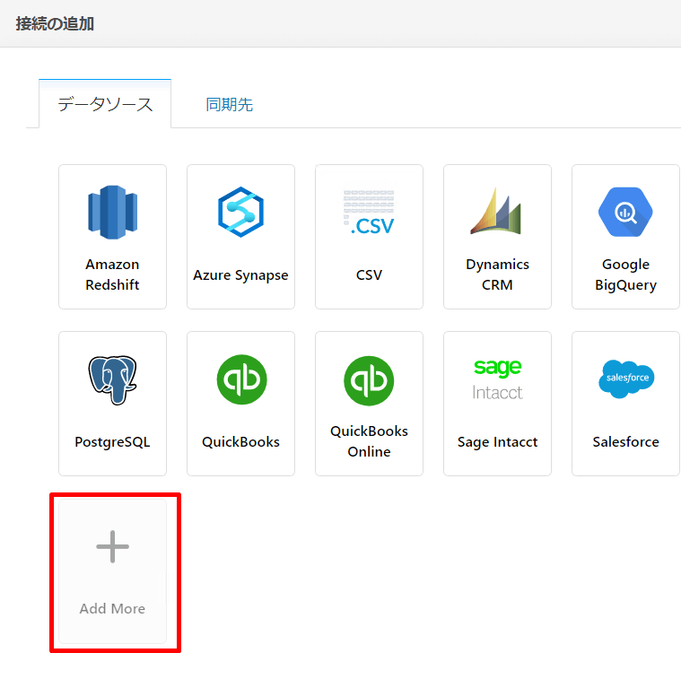Select the Dynamics CRM chart icon

(x=496, y=211)
